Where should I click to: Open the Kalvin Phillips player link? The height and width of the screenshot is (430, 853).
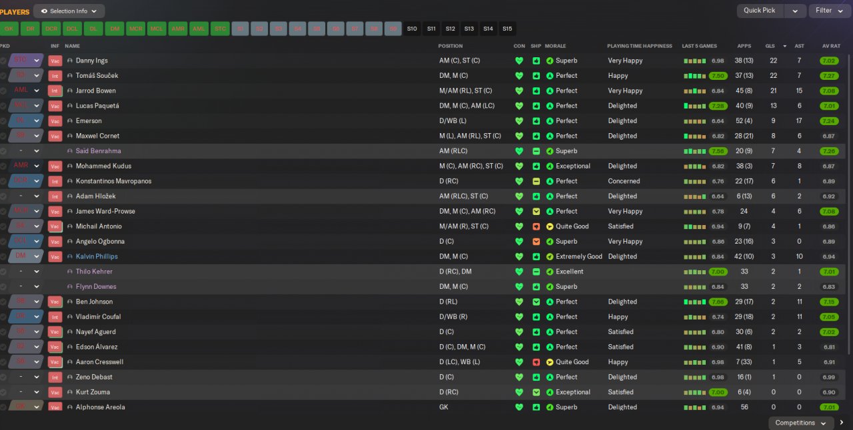click(97, 256)
